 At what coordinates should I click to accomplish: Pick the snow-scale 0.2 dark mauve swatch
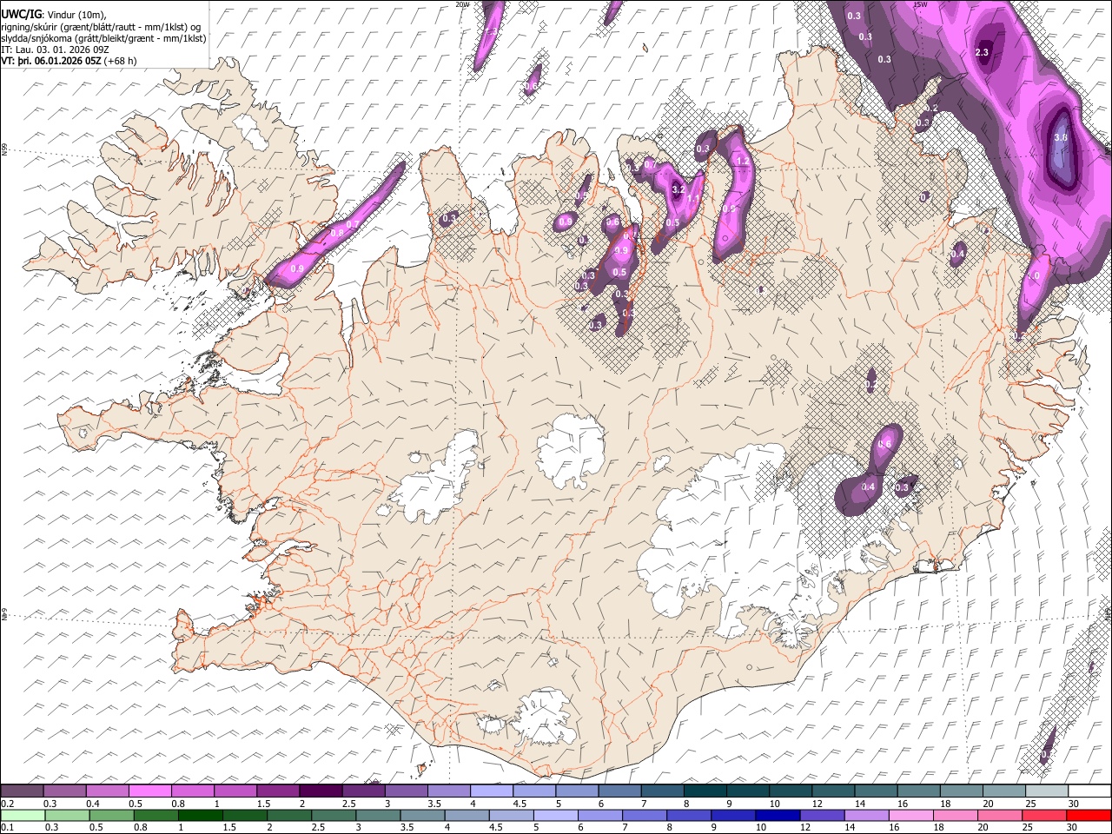[x=22, y=791]
